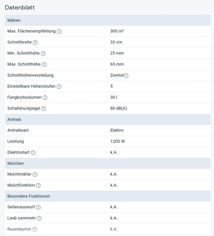Image resolution: width=214 pixels, height=236 pixels.
Task: Click the Schnittbreite question mark icon
Action: tap(35, 42)
